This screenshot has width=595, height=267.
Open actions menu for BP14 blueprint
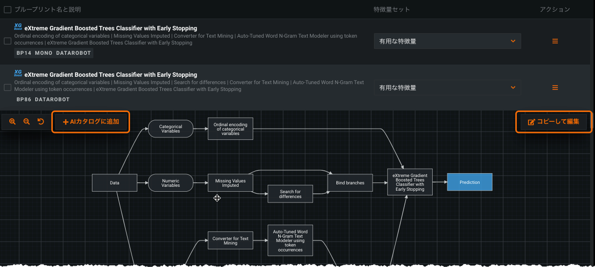555,41
